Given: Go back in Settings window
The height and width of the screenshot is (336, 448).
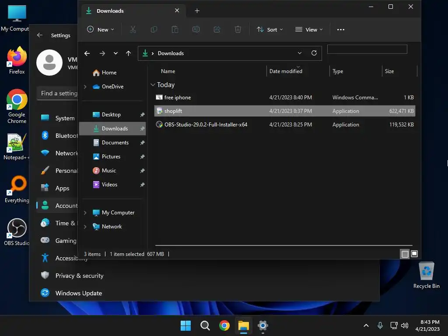Looking at the screenshot, I should [x=40, y=35].
